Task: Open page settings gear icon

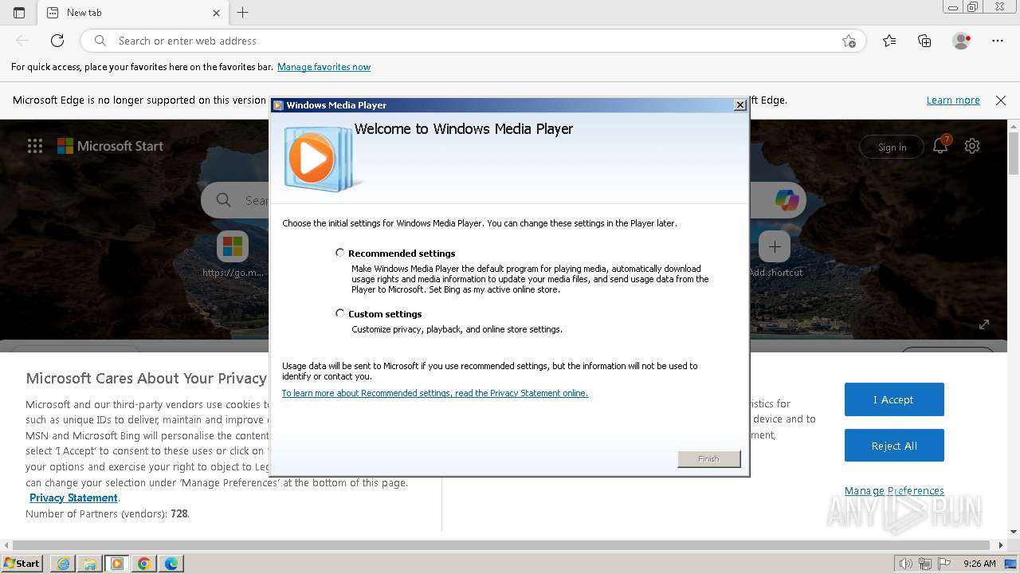Action: pos(971,146)
